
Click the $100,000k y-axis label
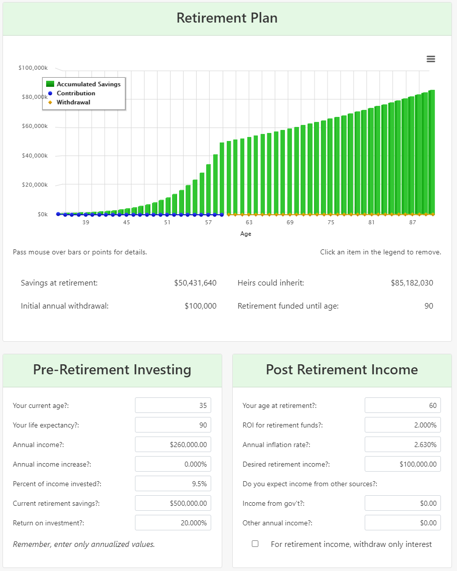pos(33,68)
